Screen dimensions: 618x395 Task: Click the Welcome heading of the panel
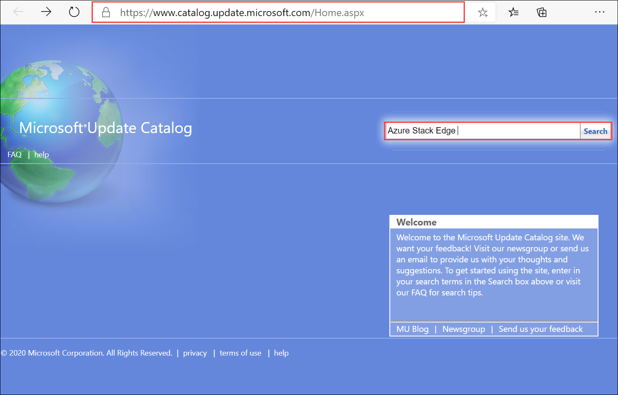click(x=417, y=222)
